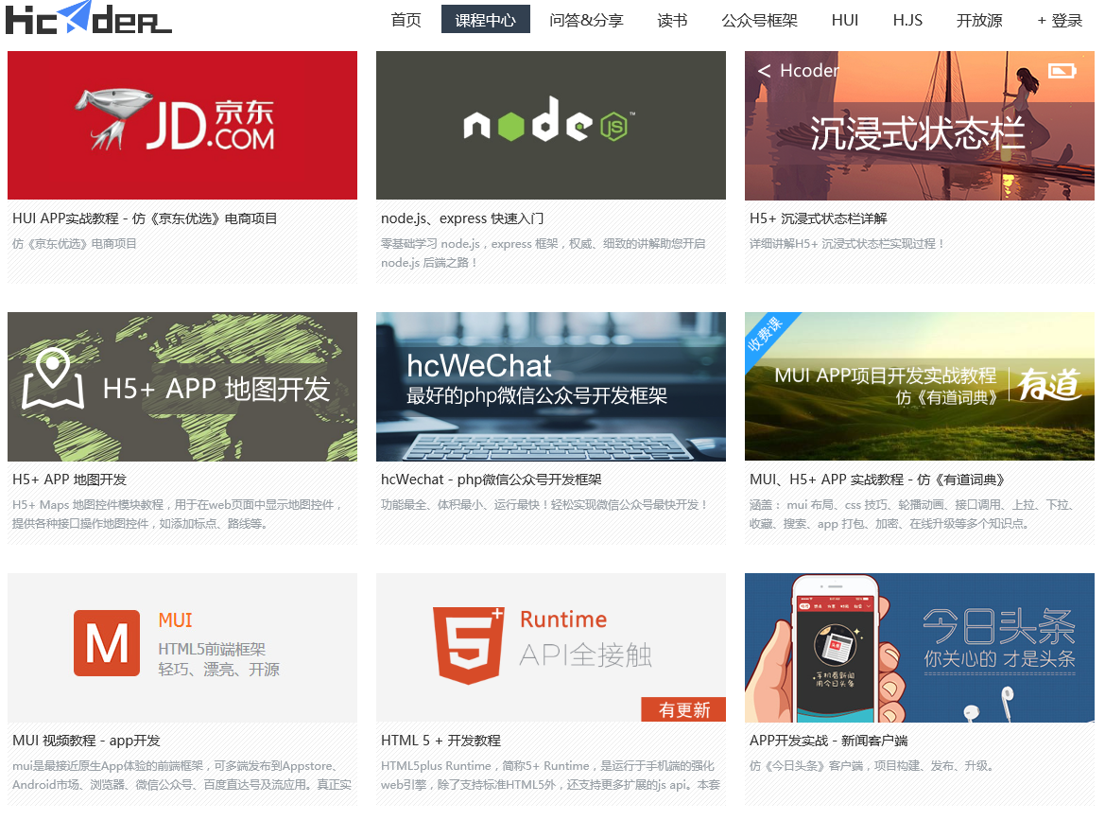
Task: Open the hcWeChat framework thumbnail
Action: pyautogui.click(x=551, y=387)
